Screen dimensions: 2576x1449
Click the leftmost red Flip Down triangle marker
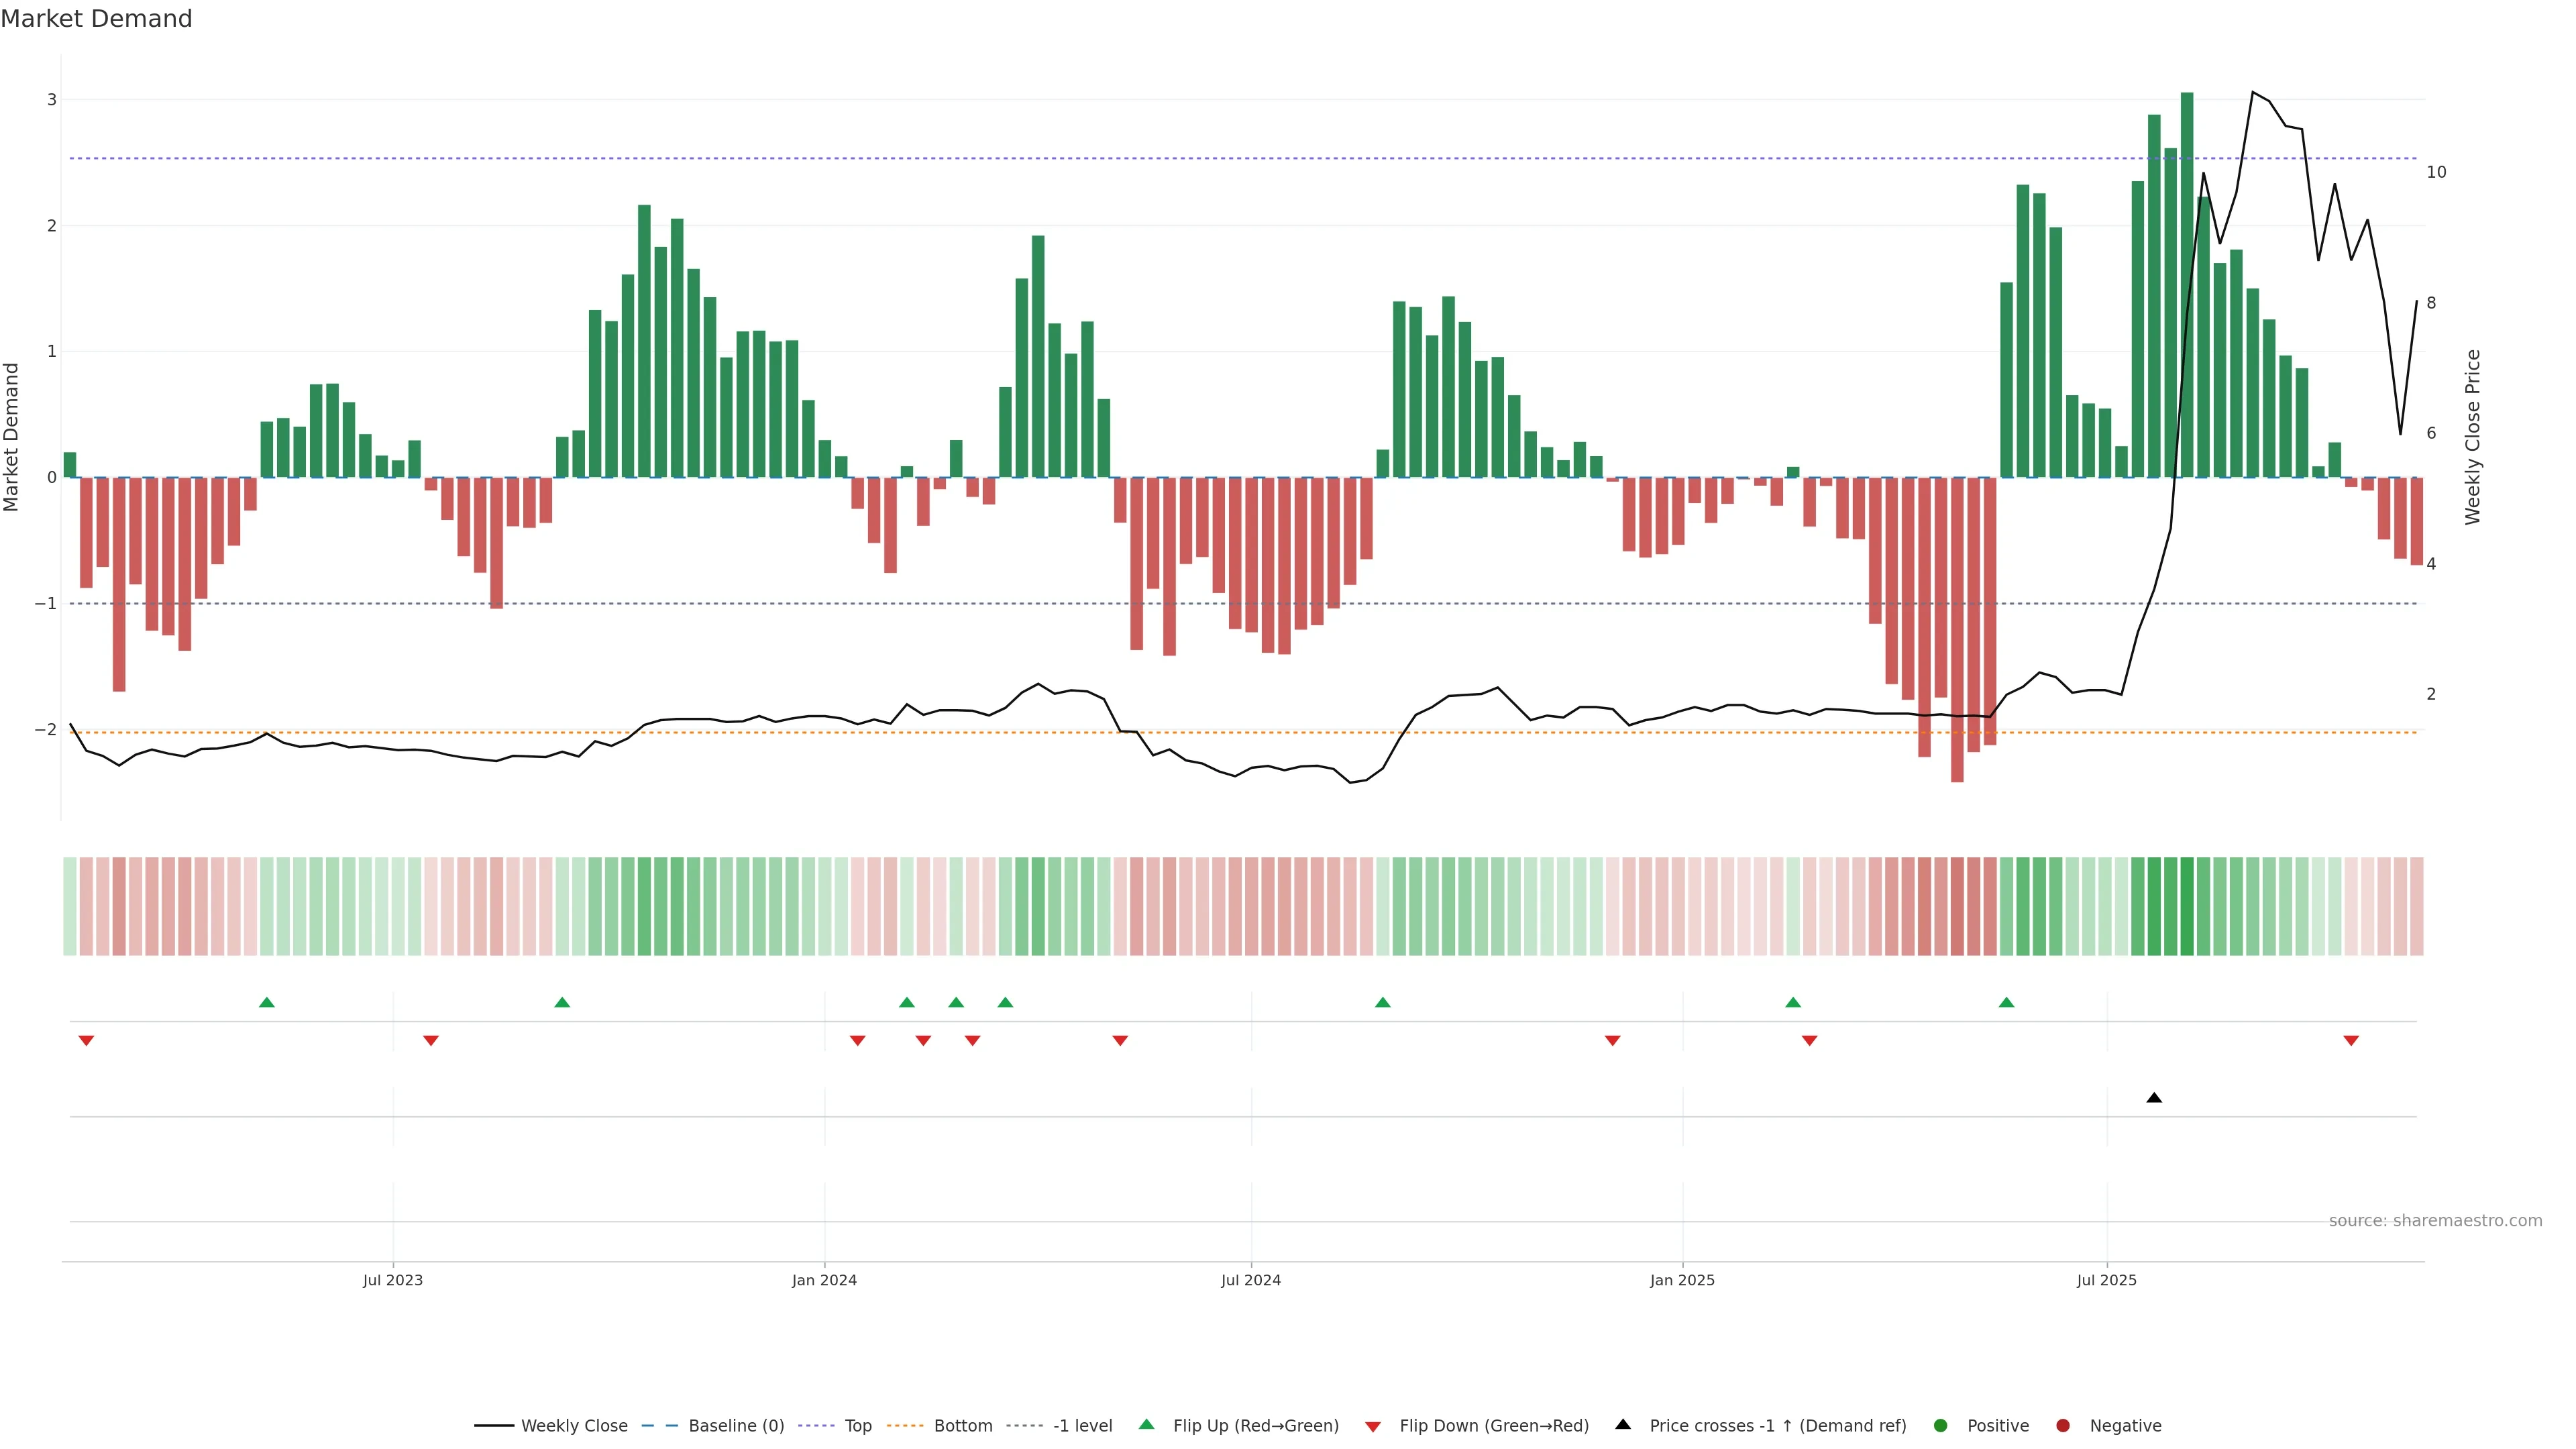86,1041
